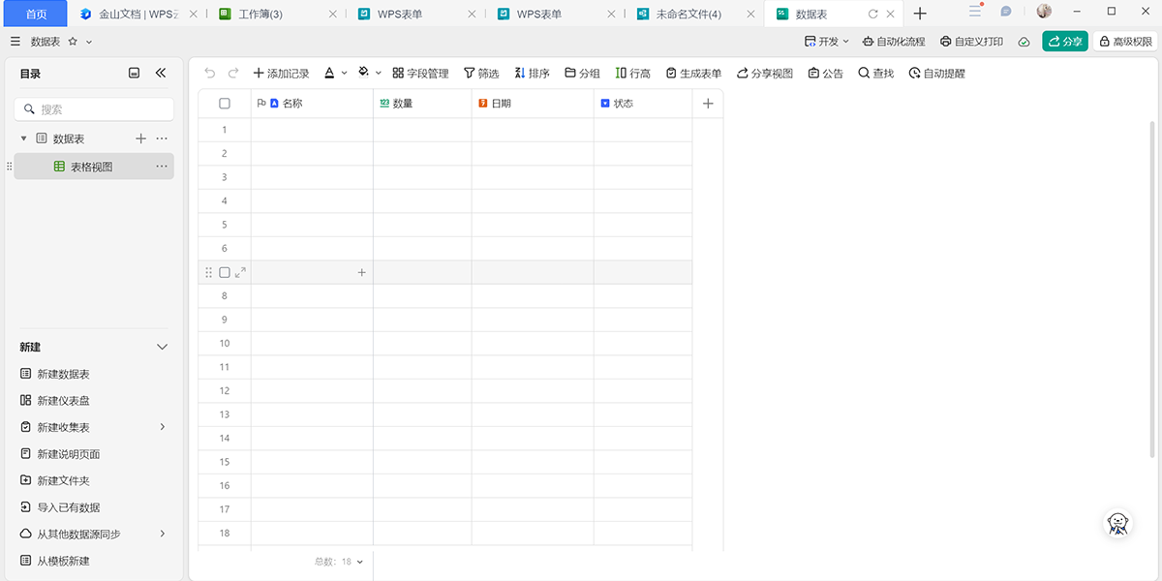Collapse the 新建 section chevron
1162x581 pixels.
(x=162, y=347)
